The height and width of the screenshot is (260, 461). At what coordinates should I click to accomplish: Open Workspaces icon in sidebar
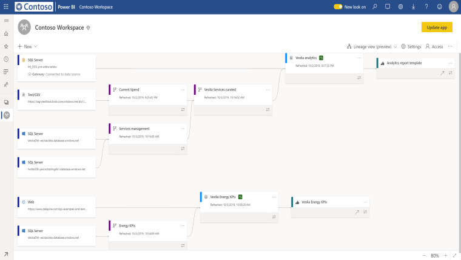(x=6, y=102)
